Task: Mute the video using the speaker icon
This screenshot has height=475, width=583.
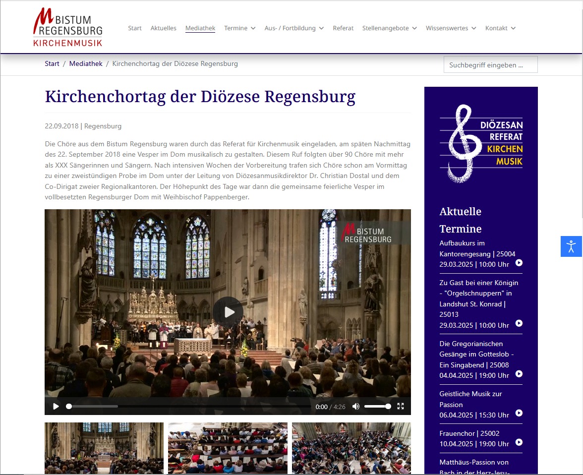Action: point(356,406)
